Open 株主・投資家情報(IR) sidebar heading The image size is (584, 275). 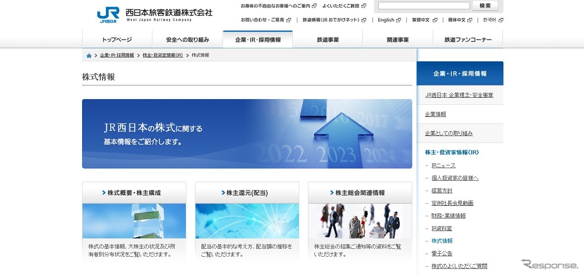(452, 153)
